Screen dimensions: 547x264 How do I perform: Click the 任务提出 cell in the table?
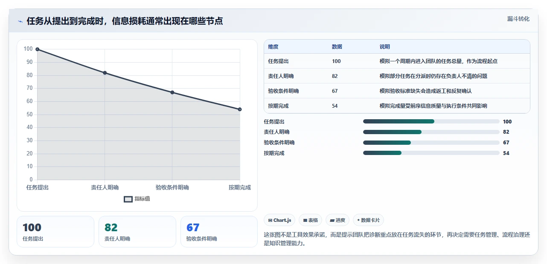click(278, 61)
